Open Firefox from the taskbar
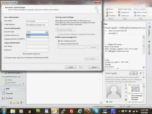The height and width of the screenshot is (114, 152). point(88,111)
